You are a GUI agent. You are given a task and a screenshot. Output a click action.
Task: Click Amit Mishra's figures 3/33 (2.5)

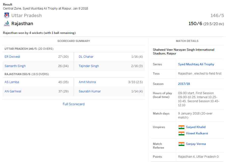[135, 82]
